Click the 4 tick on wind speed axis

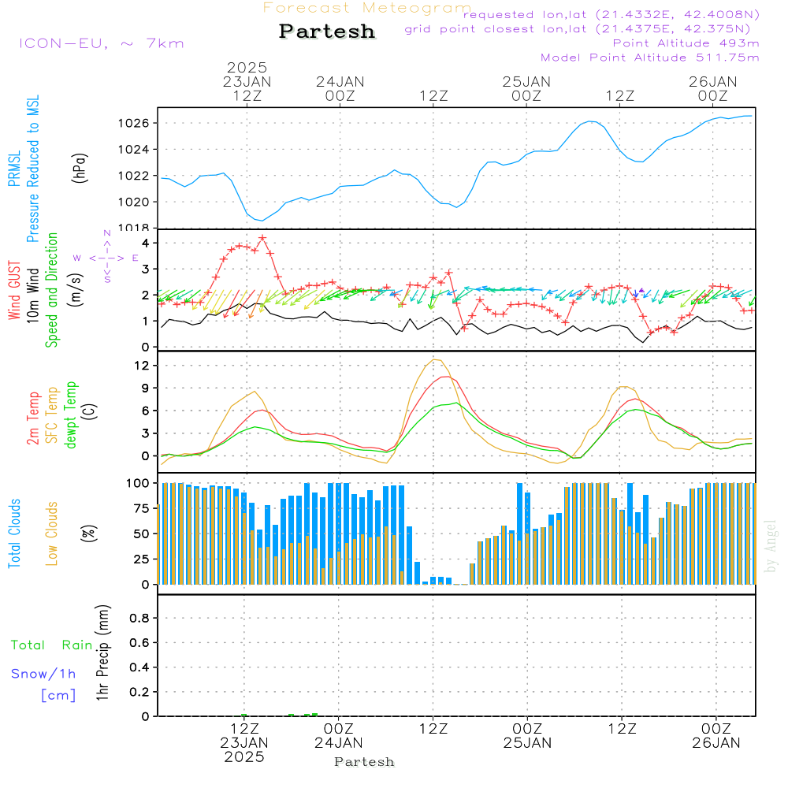click(x=146, y=243)
